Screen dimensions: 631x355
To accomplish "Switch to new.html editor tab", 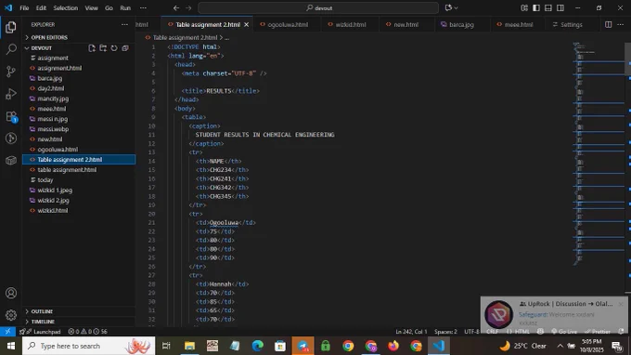I will (406, 24).
